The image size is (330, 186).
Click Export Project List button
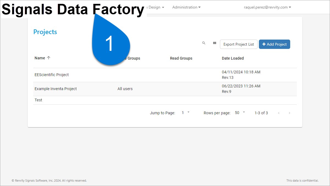click(239, 44)
